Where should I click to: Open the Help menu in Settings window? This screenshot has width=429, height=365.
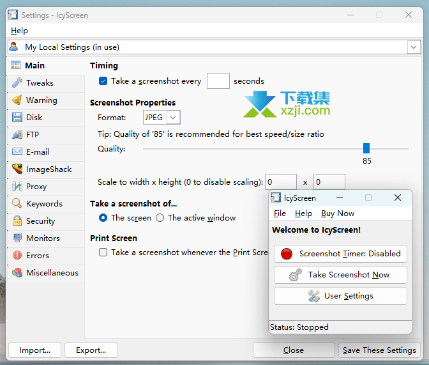(19, 31)
